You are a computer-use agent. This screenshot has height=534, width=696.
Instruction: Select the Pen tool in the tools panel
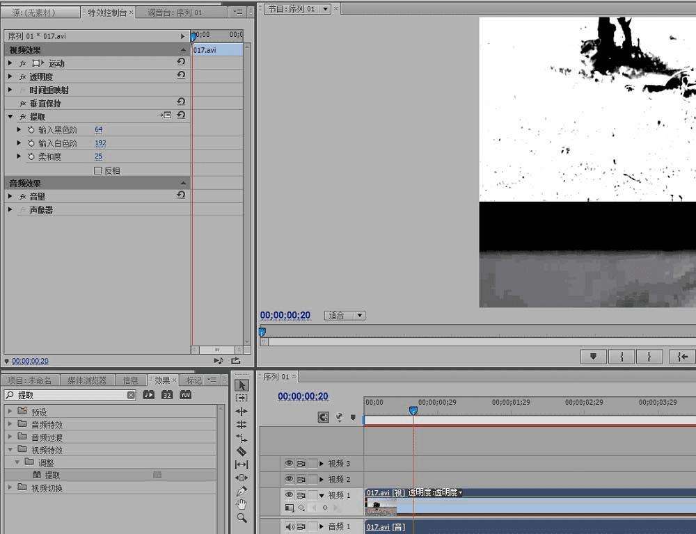[242, 491]
